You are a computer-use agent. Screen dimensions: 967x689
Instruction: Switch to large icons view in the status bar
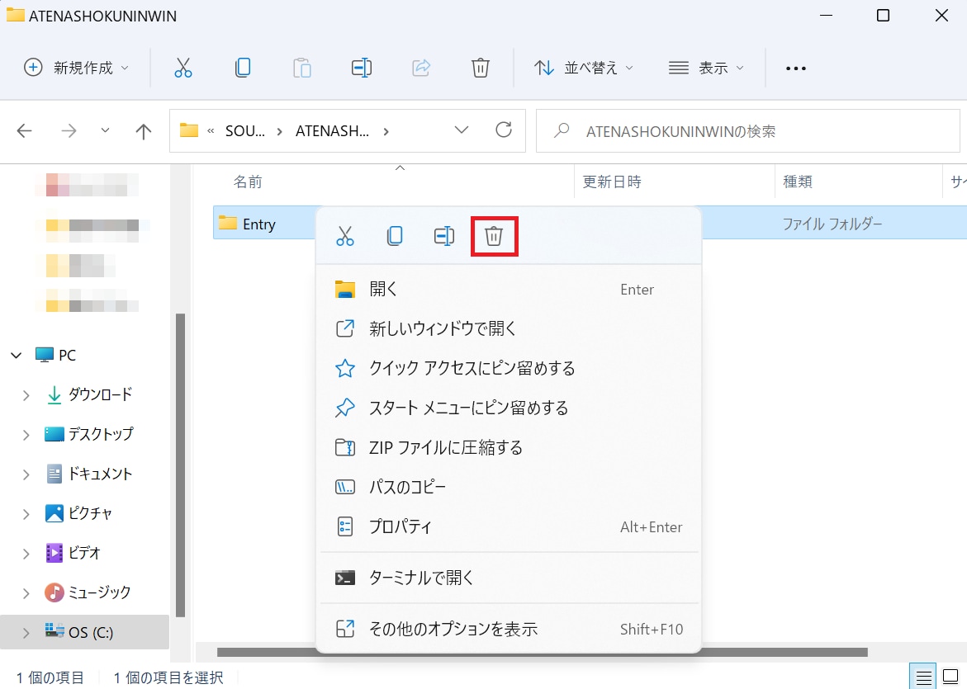pos(950,677)
